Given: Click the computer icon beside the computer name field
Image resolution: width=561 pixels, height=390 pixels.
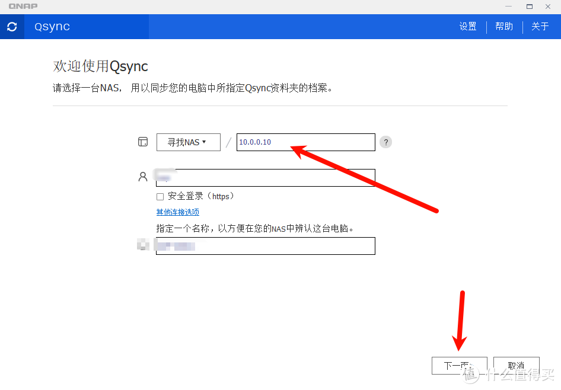Looking at the screenshot, I should (x=143, y=245).
